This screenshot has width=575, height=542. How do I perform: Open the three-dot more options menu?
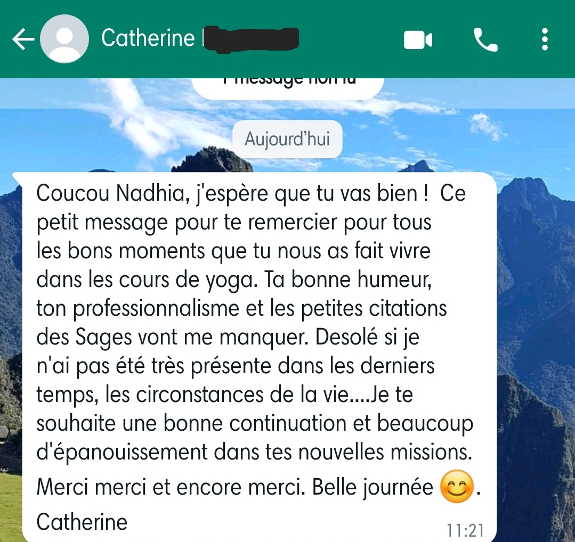545,39
